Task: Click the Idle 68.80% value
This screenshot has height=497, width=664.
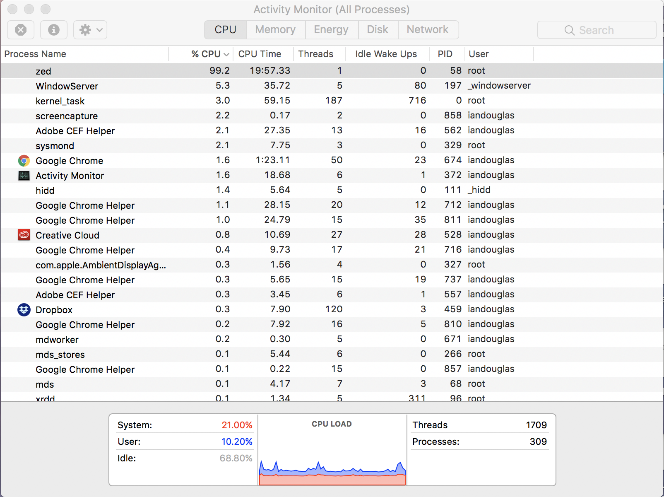Action: point(236,458)
